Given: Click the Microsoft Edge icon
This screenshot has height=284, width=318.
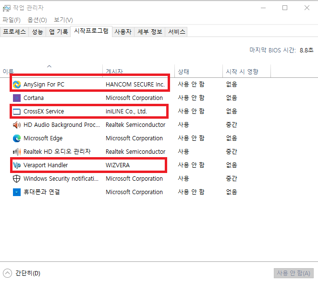Looking at the screenshot, I should pyautogui.click(x=17, y=138).
